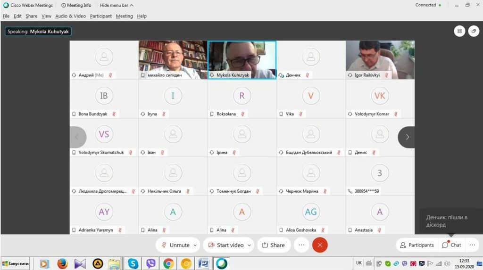Open the Participant menu
The width and height of the screenshot is (483, 270).
pyautogui.click(x=100, y=16)
